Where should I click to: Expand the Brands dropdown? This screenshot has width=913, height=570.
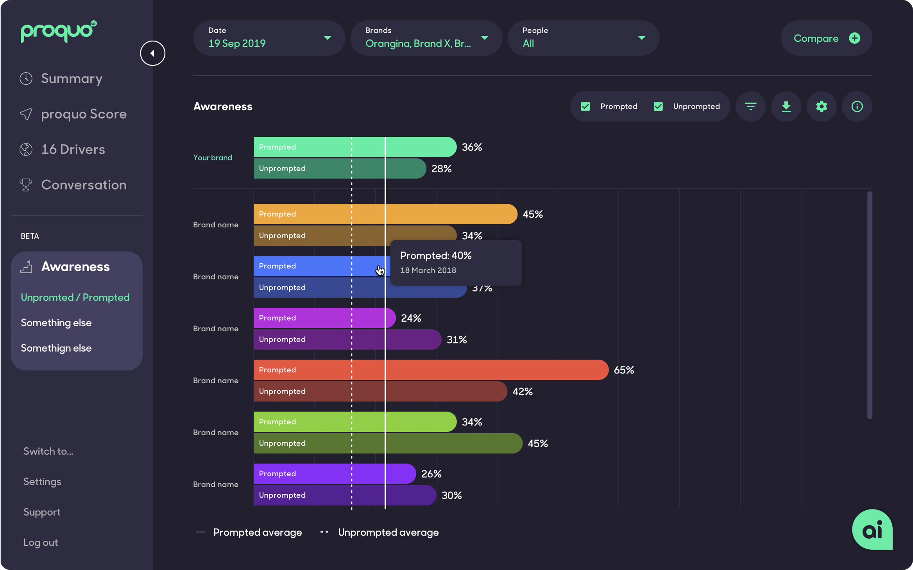coord(426,38)
